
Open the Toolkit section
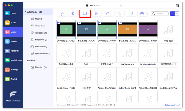13,79
